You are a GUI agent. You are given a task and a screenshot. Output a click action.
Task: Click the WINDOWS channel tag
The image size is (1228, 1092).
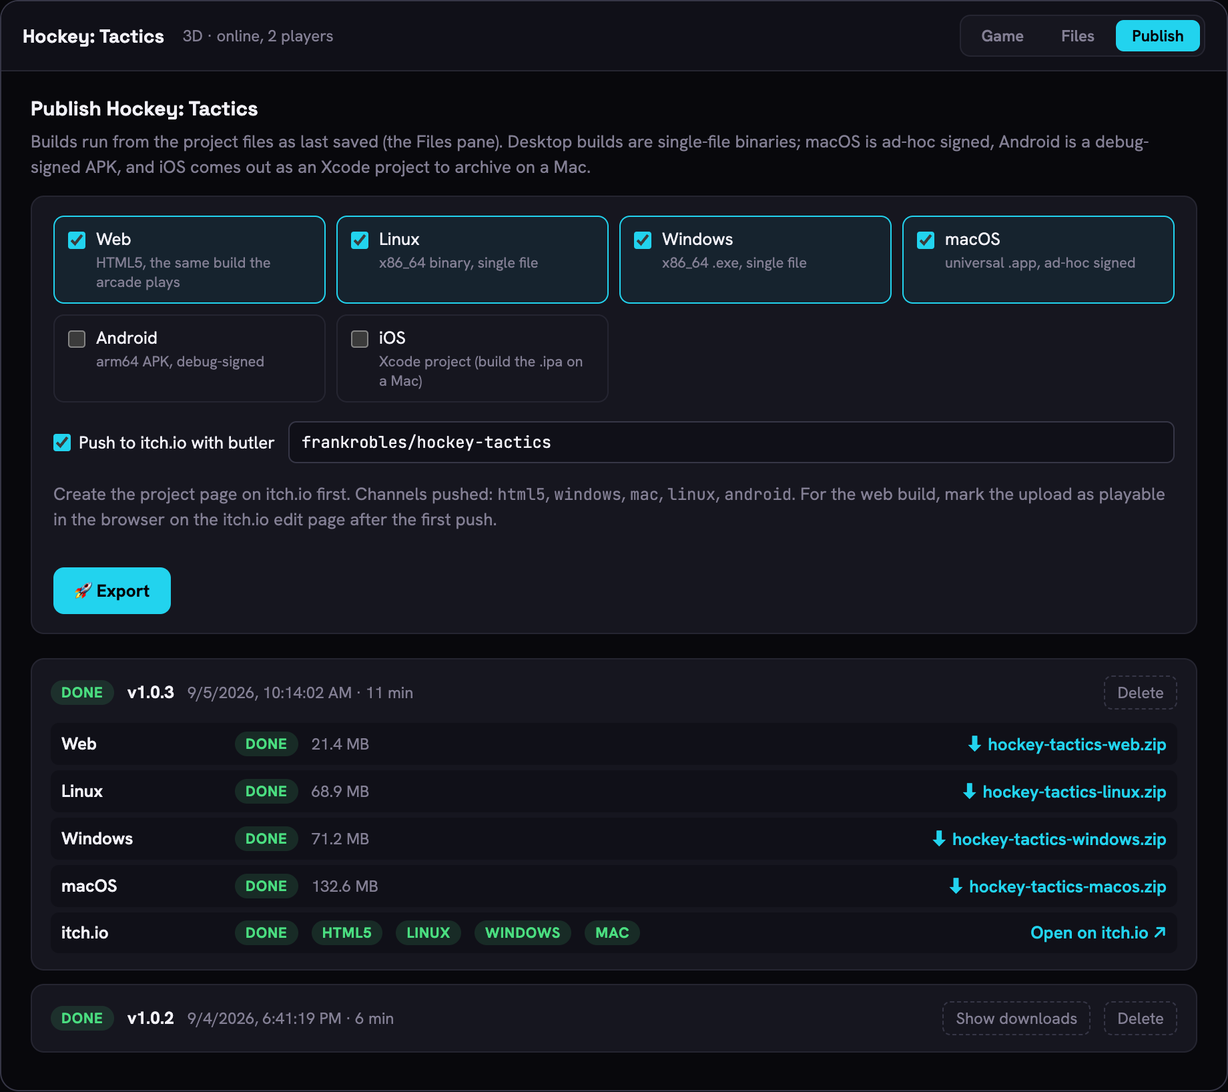tap(523, 932)
